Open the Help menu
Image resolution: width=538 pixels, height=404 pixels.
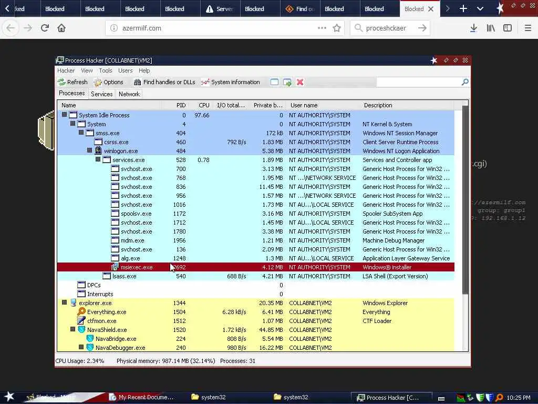[144, 70]
